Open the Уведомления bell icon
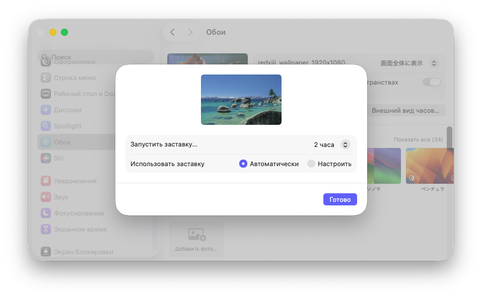This screenshot has width=482, height=298. point(46,181)
